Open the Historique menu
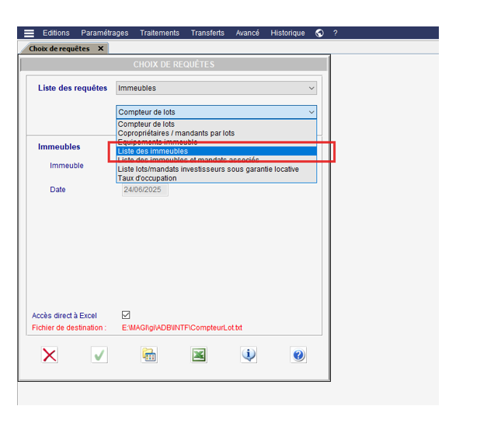The height and width of the screenshot is (441, 494). click(x=287, y=33)
